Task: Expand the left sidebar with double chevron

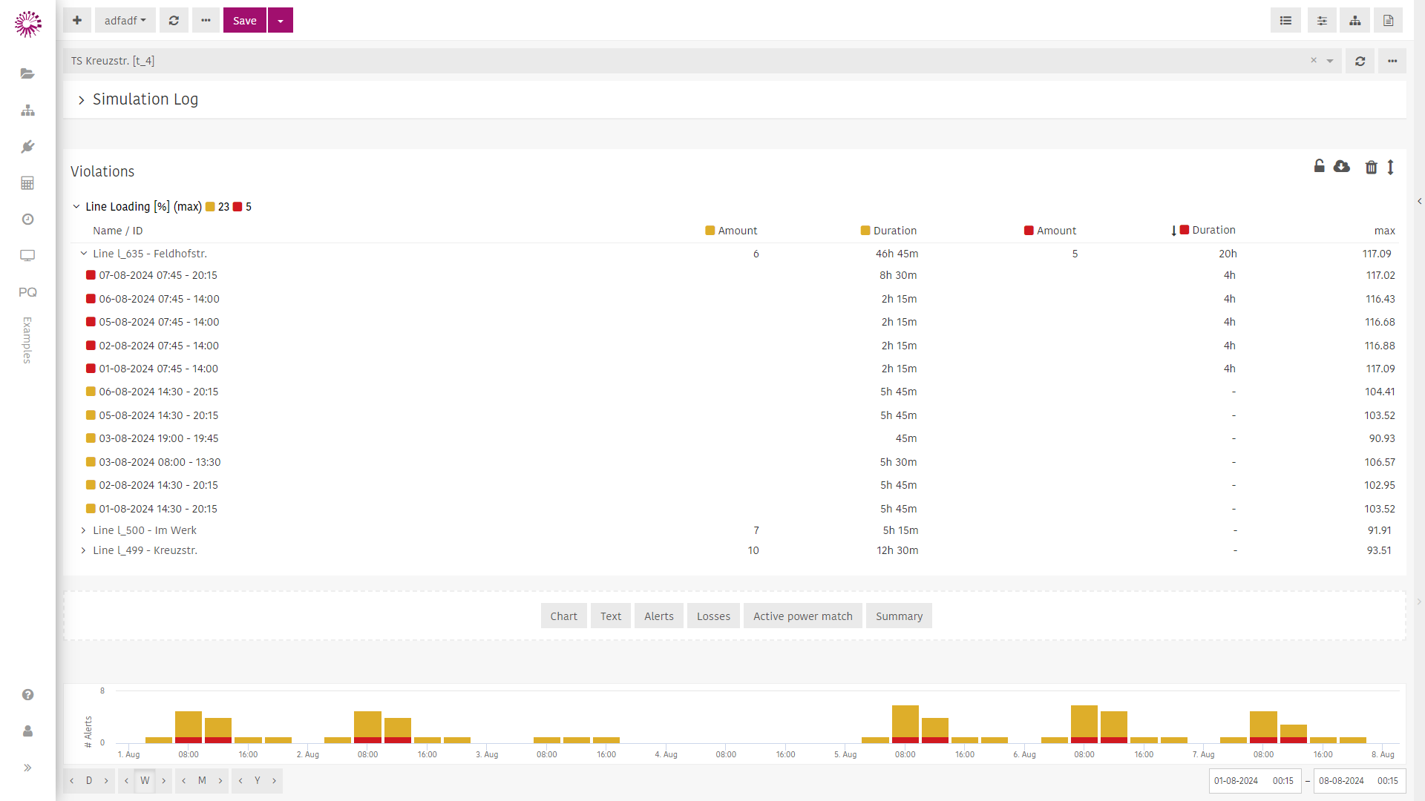Action: (x=27, y=768)
